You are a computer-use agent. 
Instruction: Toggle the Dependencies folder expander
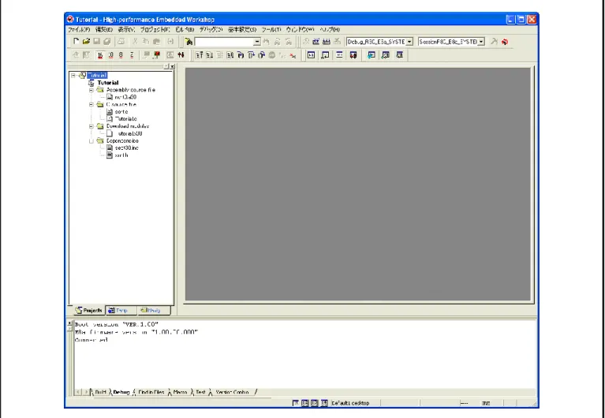point(91,141)
